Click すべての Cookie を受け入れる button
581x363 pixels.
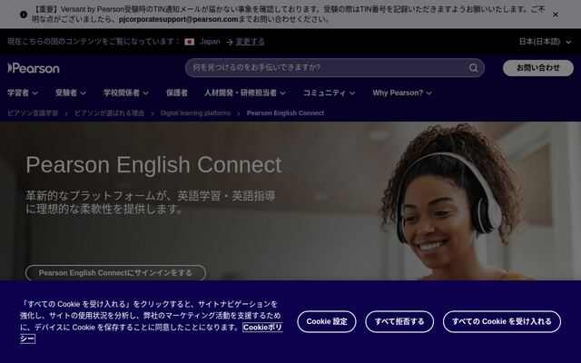click(x=502, y=321)
